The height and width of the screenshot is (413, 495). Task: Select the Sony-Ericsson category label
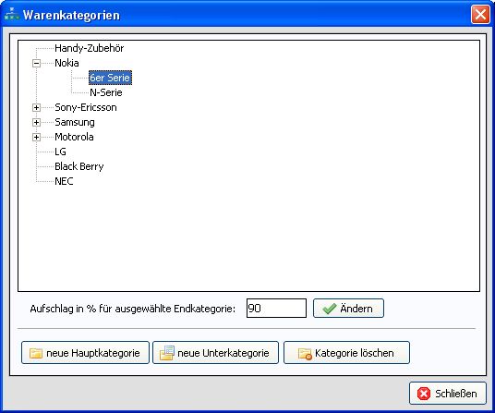[86, 108]
